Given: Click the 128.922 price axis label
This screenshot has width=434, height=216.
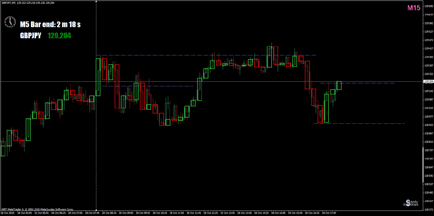Looking at the screenshot, I should click(429, 125).
